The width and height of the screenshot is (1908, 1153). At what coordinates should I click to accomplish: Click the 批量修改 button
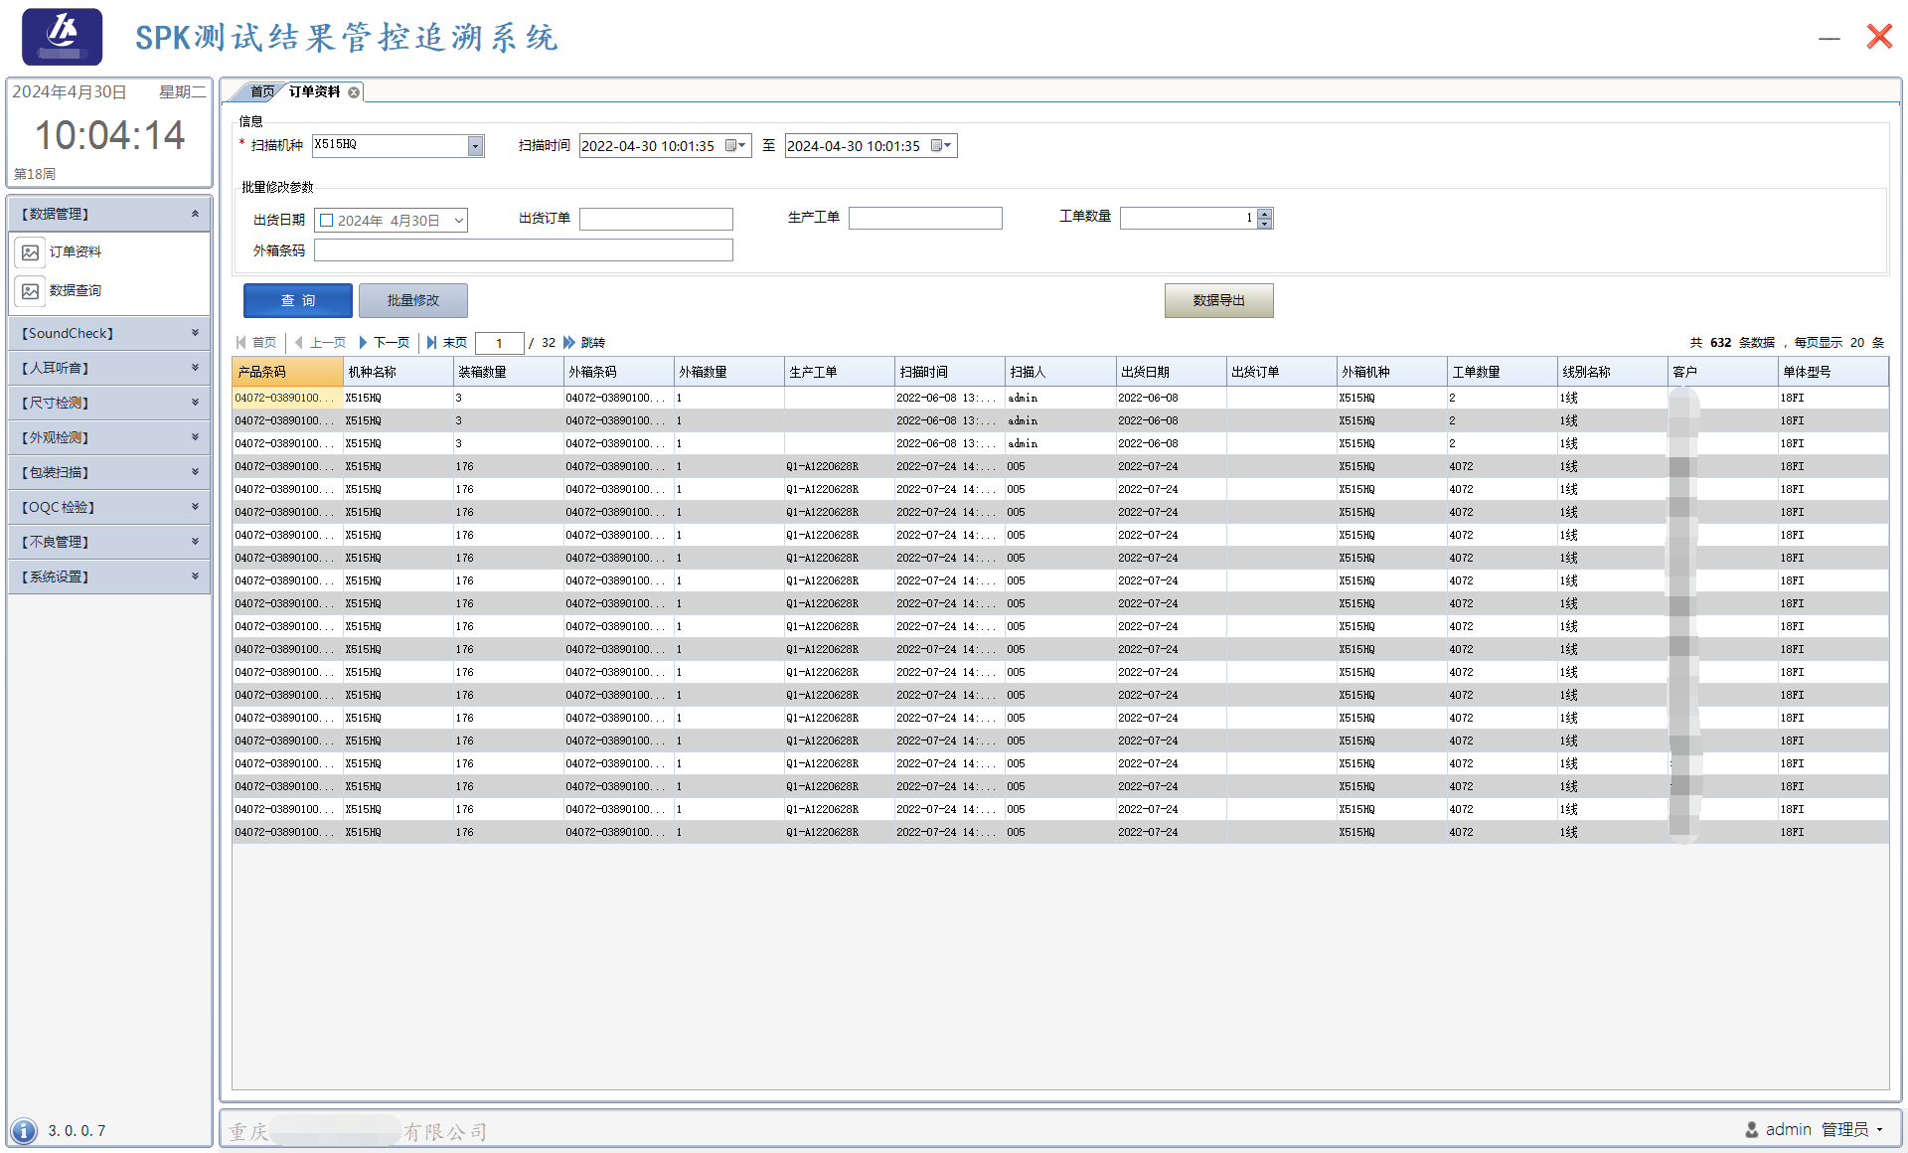click(x=413, y=300)
